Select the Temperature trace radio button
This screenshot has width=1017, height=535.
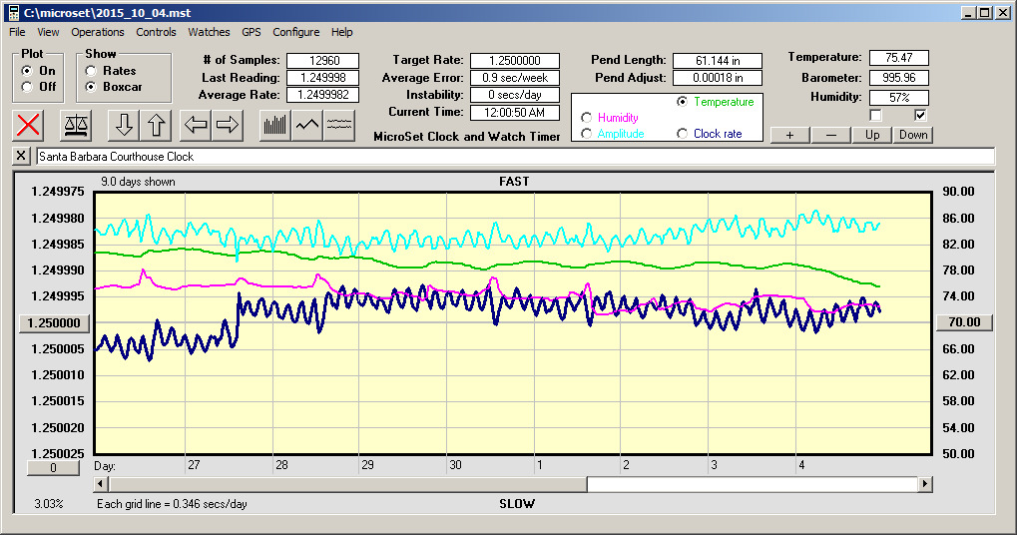(x=682, y=101)
